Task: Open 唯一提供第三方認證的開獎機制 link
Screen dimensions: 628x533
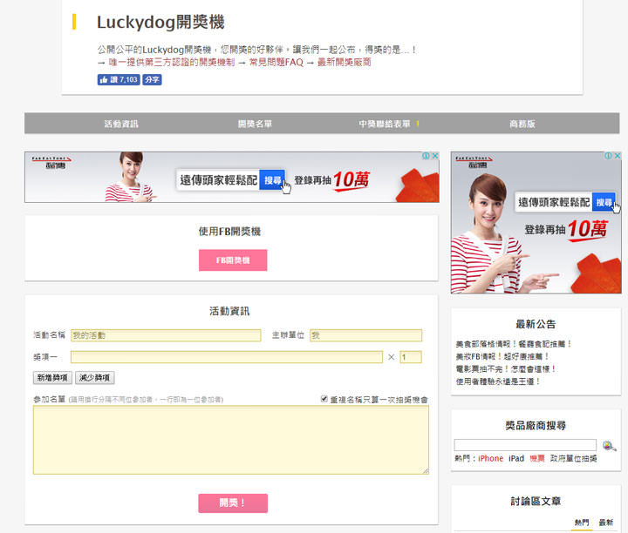Action: (x=172, y=63)
